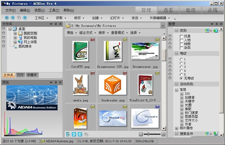Click green plus icon in 搜索条件 header

pos(215,134)
